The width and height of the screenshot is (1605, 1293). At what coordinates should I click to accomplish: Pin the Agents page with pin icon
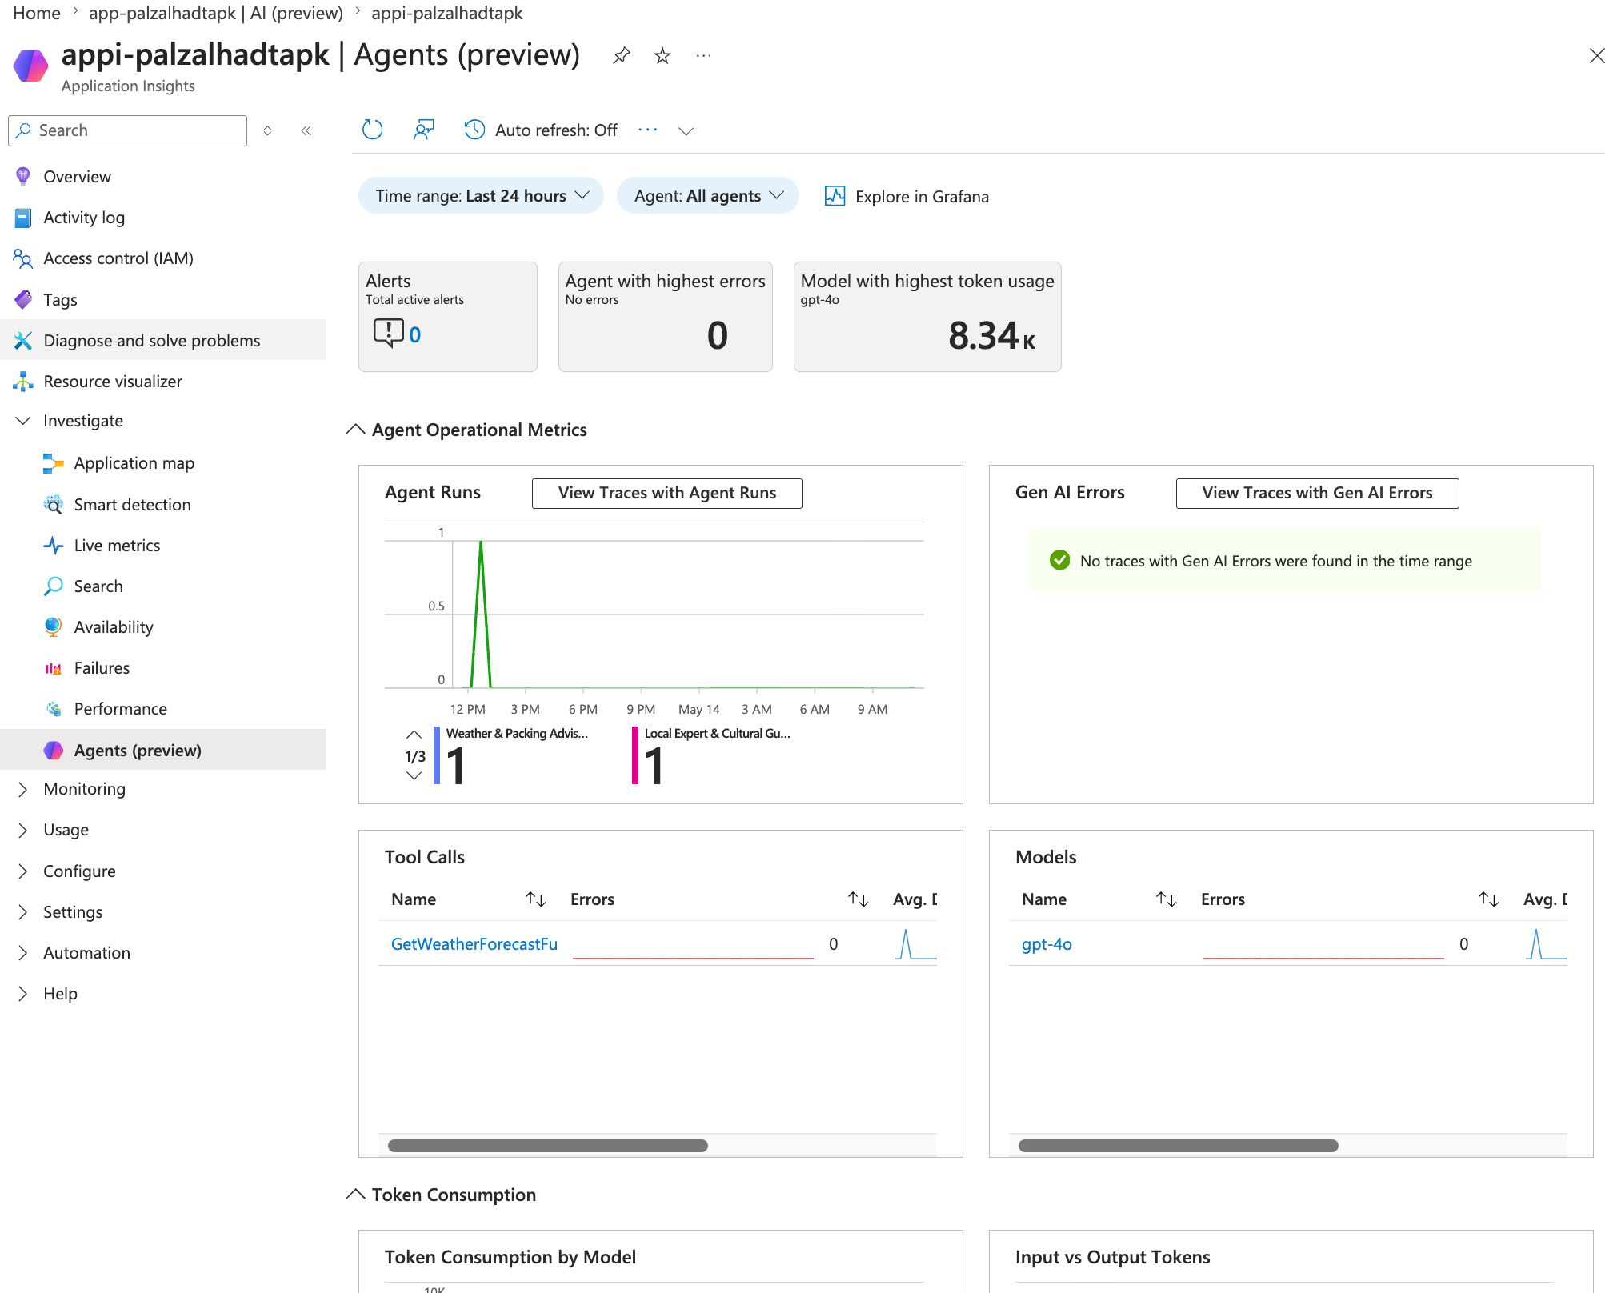[x=622, y=56]
